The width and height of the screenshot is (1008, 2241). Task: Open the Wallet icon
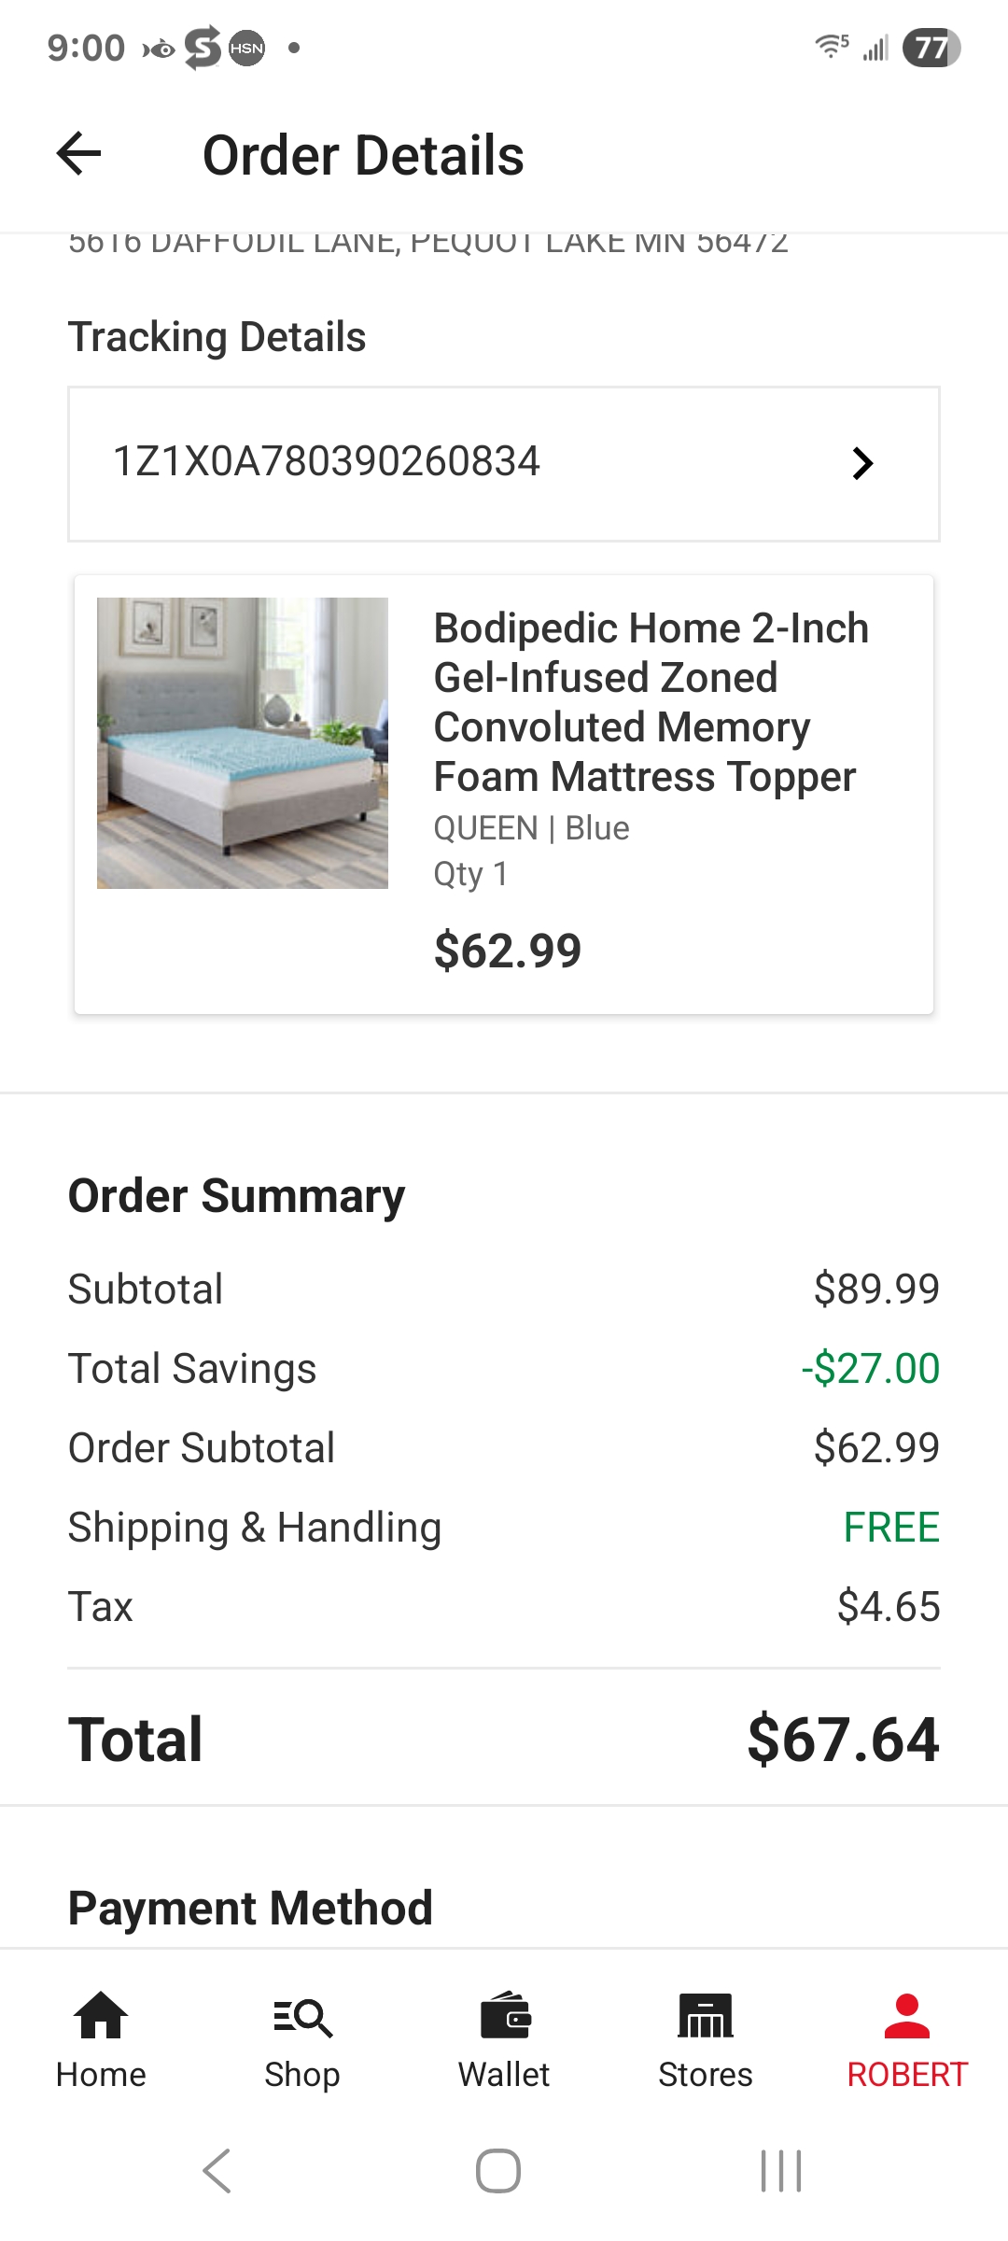[x=505, y=2015]
